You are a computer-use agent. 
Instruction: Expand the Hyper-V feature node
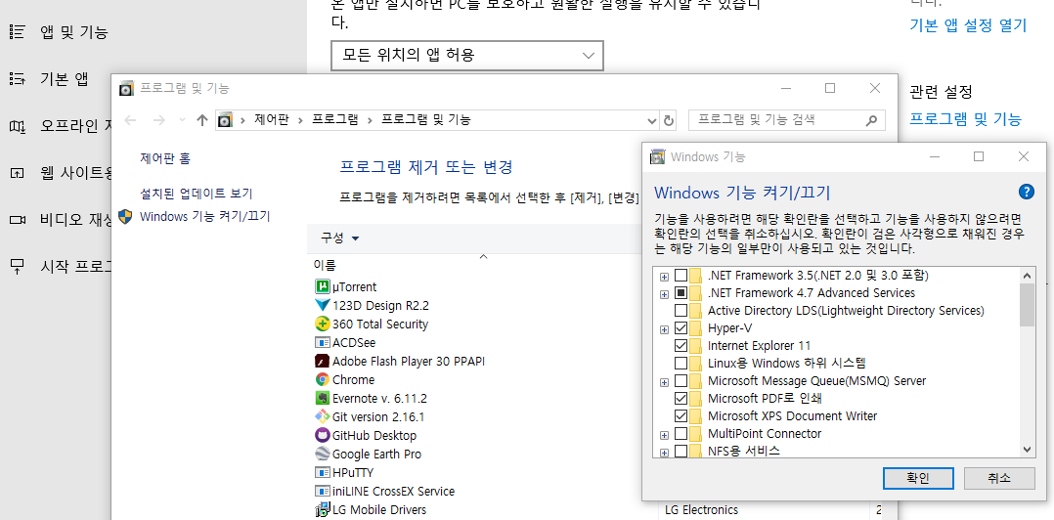pos(664,329)
